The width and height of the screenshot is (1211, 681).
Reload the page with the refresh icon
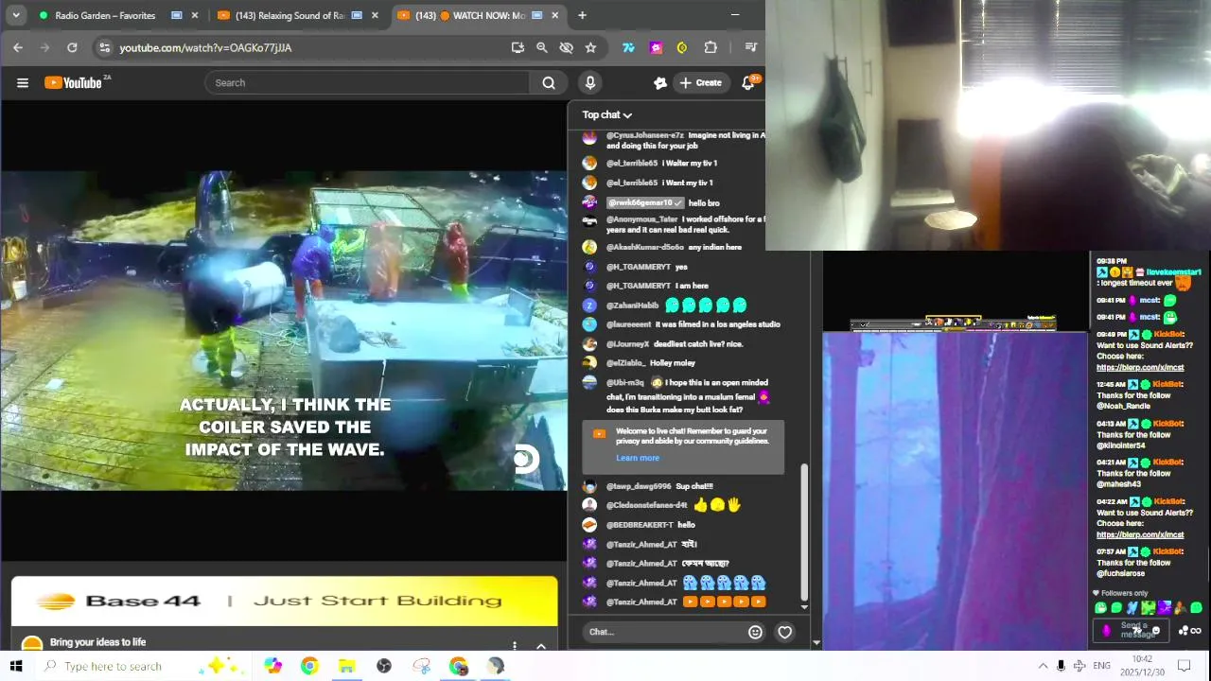click(x=72, y=47)
